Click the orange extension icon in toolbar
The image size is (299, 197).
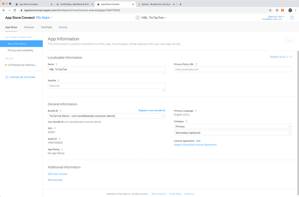282,10
